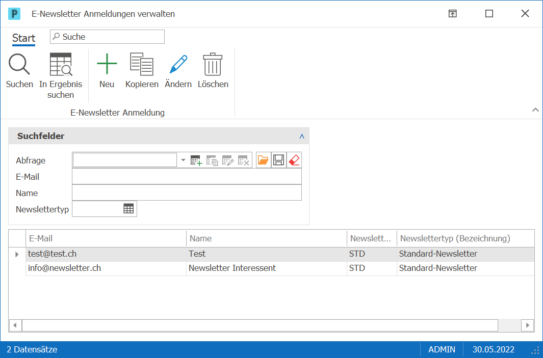The width and height of the screenshot is (543, 358).
Task: Save search with floppy disk icon
Action: pyautogui.click(x=279, y=160)
